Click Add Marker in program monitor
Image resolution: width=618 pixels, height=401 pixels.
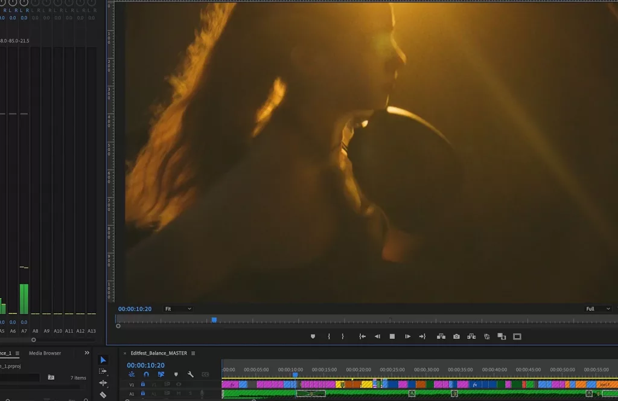[313, 336]
